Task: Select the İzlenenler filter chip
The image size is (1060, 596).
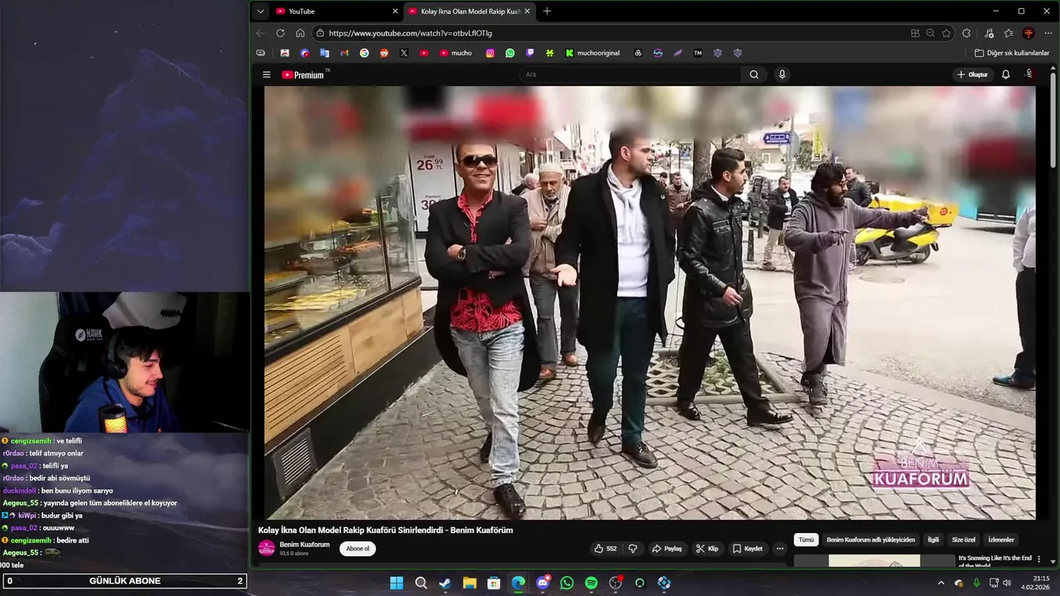Action: pos(1001,540)
